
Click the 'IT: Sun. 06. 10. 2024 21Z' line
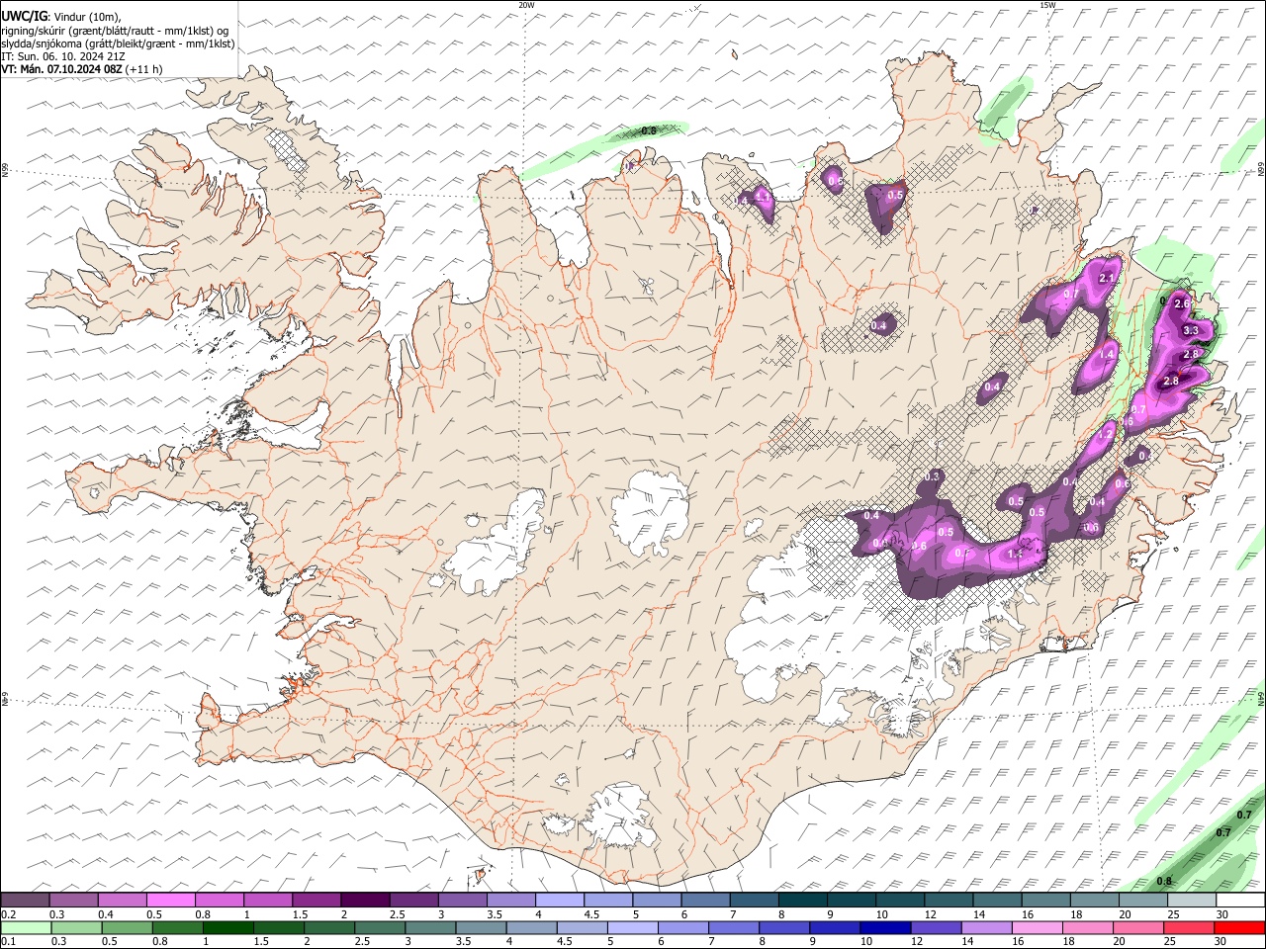pos(62,56)
